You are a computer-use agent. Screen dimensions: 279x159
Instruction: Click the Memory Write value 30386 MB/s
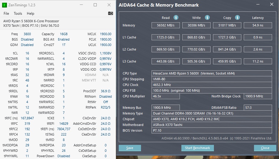(196, 25)
